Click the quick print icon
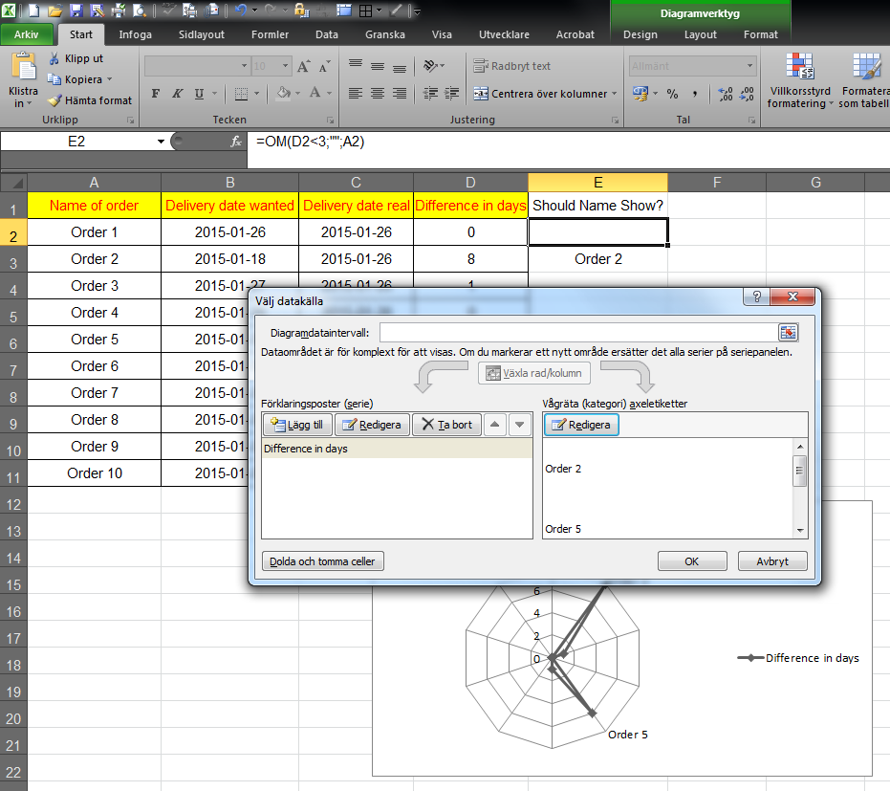The image size is (890, 791). [119, 11]
